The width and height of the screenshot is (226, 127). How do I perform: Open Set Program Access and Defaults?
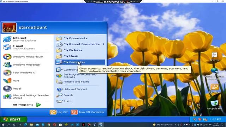(76, 75)
